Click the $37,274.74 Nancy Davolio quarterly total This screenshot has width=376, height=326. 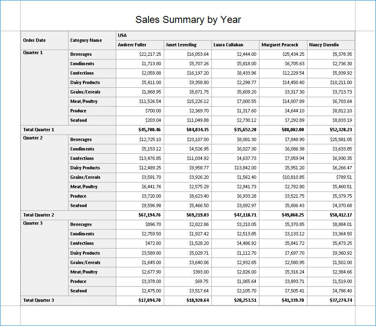coord(330,300)
